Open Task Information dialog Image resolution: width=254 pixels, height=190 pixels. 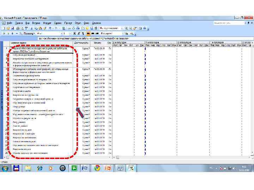[83, 28]
